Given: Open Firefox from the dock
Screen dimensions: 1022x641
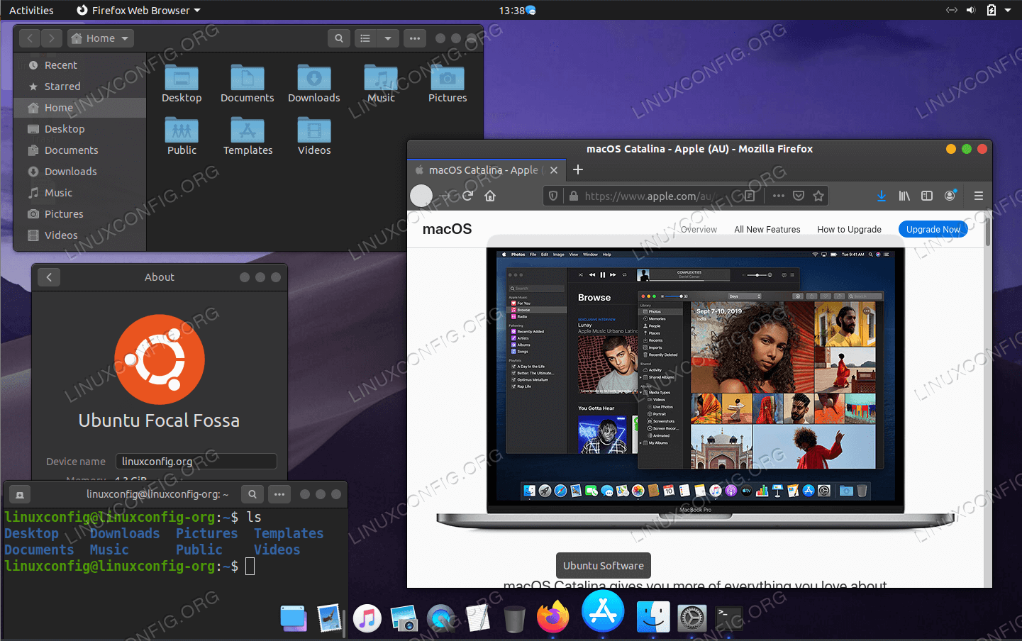Looking at the screenshot, I should 553,617.
